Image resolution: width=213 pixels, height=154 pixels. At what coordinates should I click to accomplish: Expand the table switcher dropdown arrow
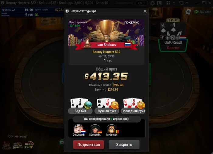click(x=187, y=3)
